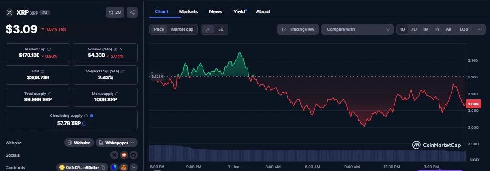Open GitHub social icon
Image resolution: width=490 pixels, height=171 pixels.
click(134, 155)
